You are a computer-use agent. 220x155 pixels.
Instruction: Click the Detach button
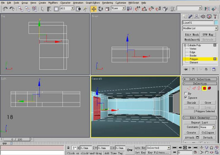(x=208, y=138)
